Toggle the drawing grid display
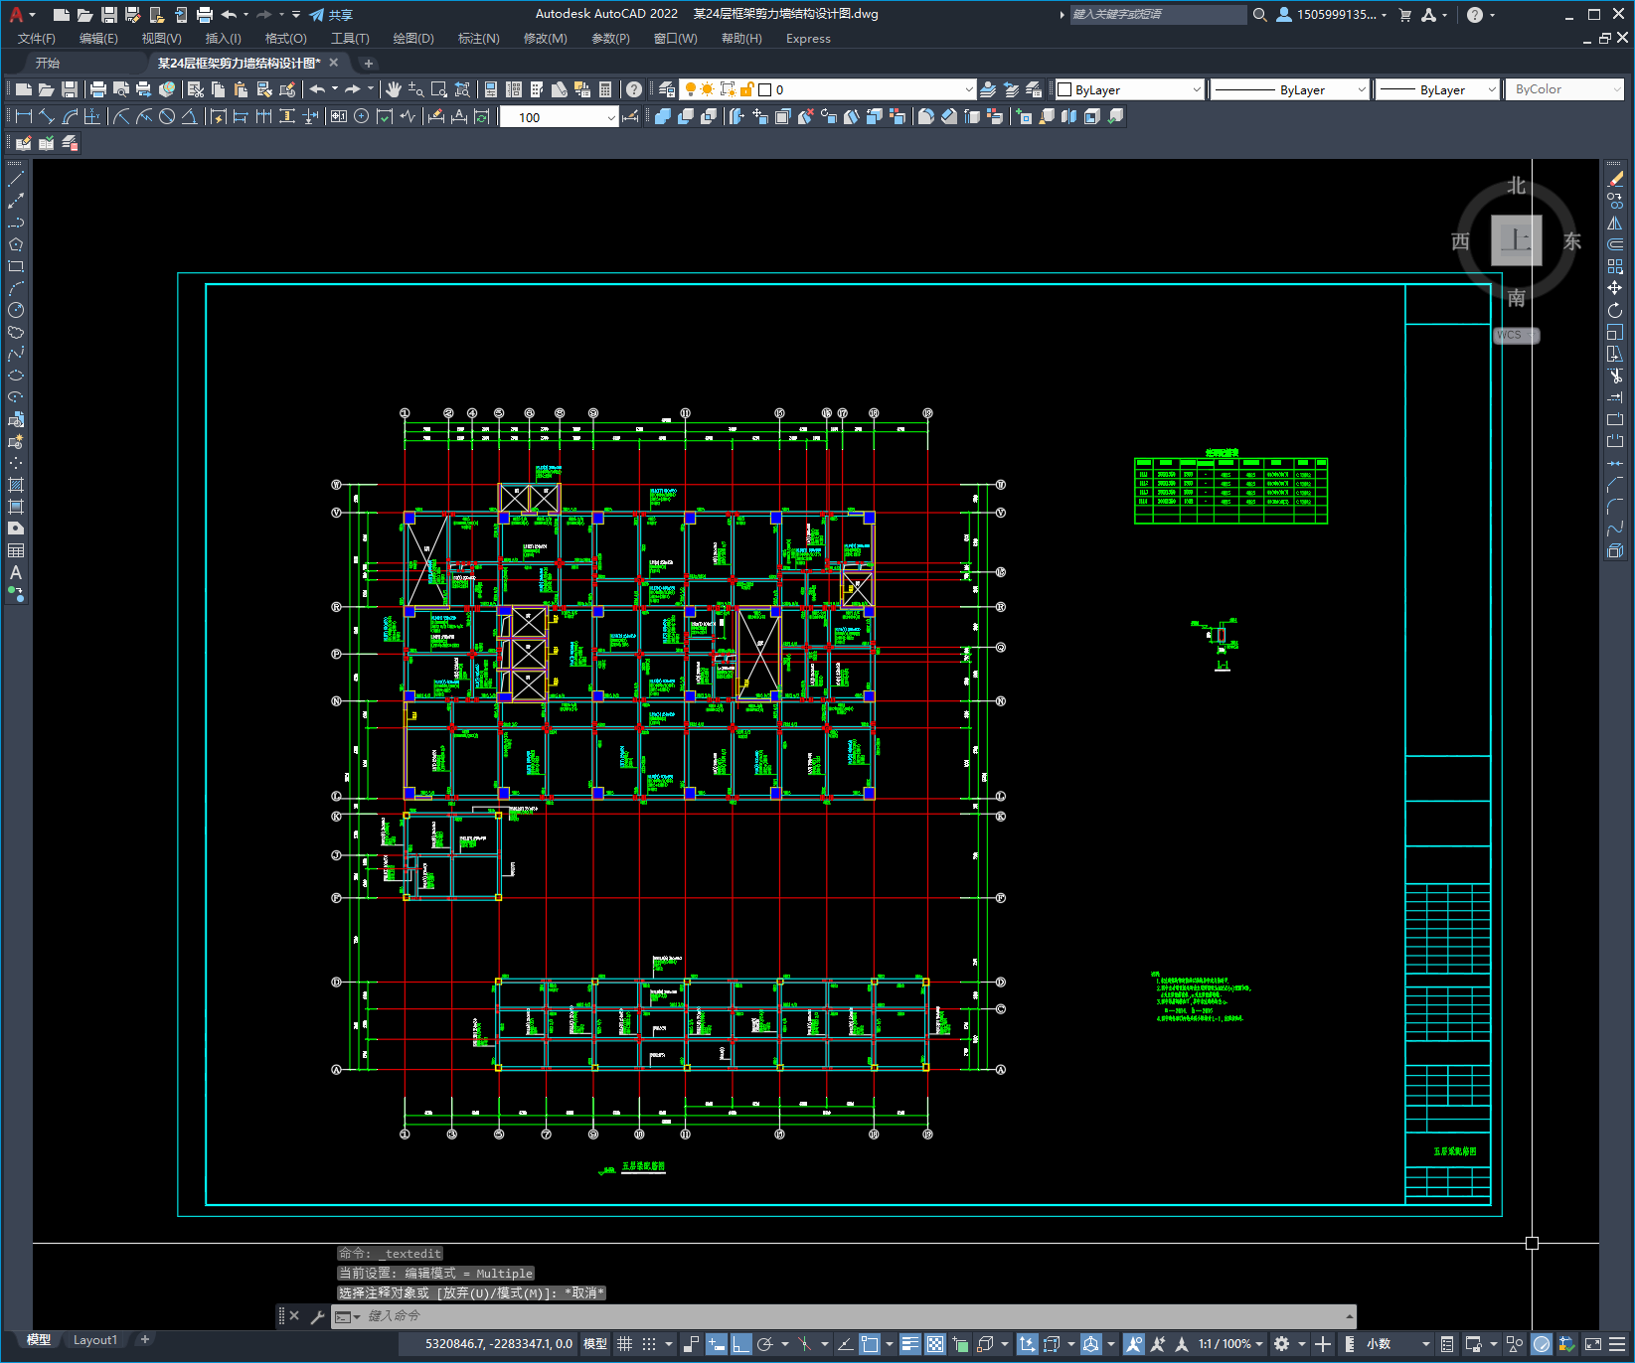 click(624, 1344)
